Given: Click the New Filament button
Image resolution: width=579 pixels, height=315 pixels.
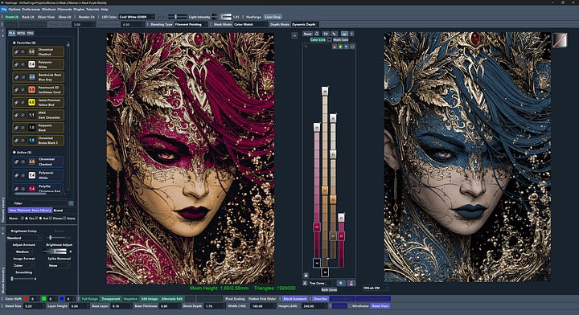Looking at the screenshot, I should pyautogui.click(x=19, y=211).
